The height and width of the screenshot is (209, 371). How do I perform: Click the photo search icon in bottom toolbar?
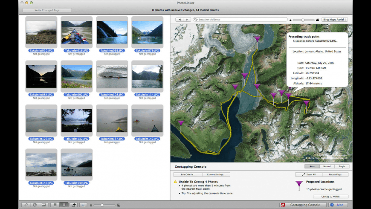click(x=83, y=205)
